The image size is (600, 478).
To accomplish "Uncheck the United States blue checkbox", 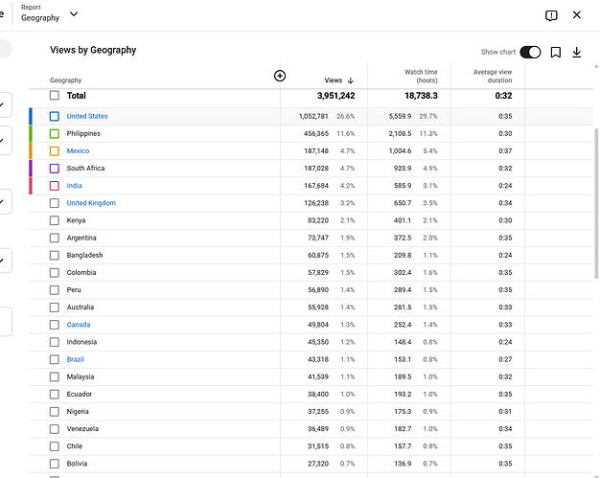I will (x=55, y=116).
